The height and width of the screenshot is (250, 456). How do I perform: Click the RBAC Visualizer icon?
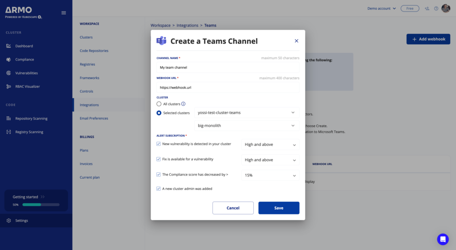coord(9,86)
